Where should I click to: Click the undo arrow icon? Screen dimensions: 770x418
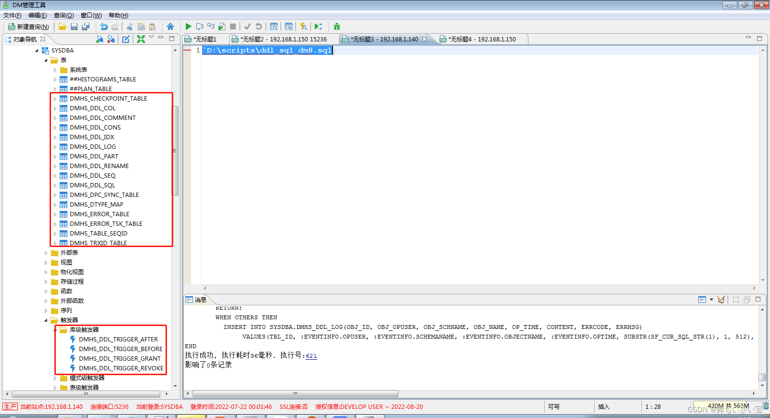coord(103,26)
